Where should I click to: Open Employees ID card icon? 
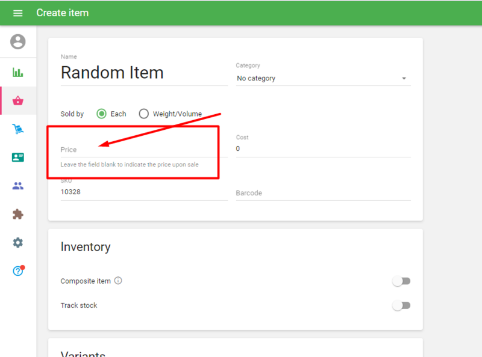coord(18,157)
